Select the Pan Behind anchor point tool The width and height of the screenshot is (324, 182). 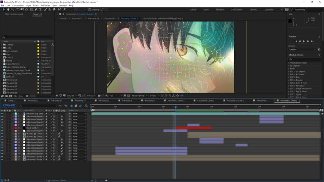pos(27,10)
